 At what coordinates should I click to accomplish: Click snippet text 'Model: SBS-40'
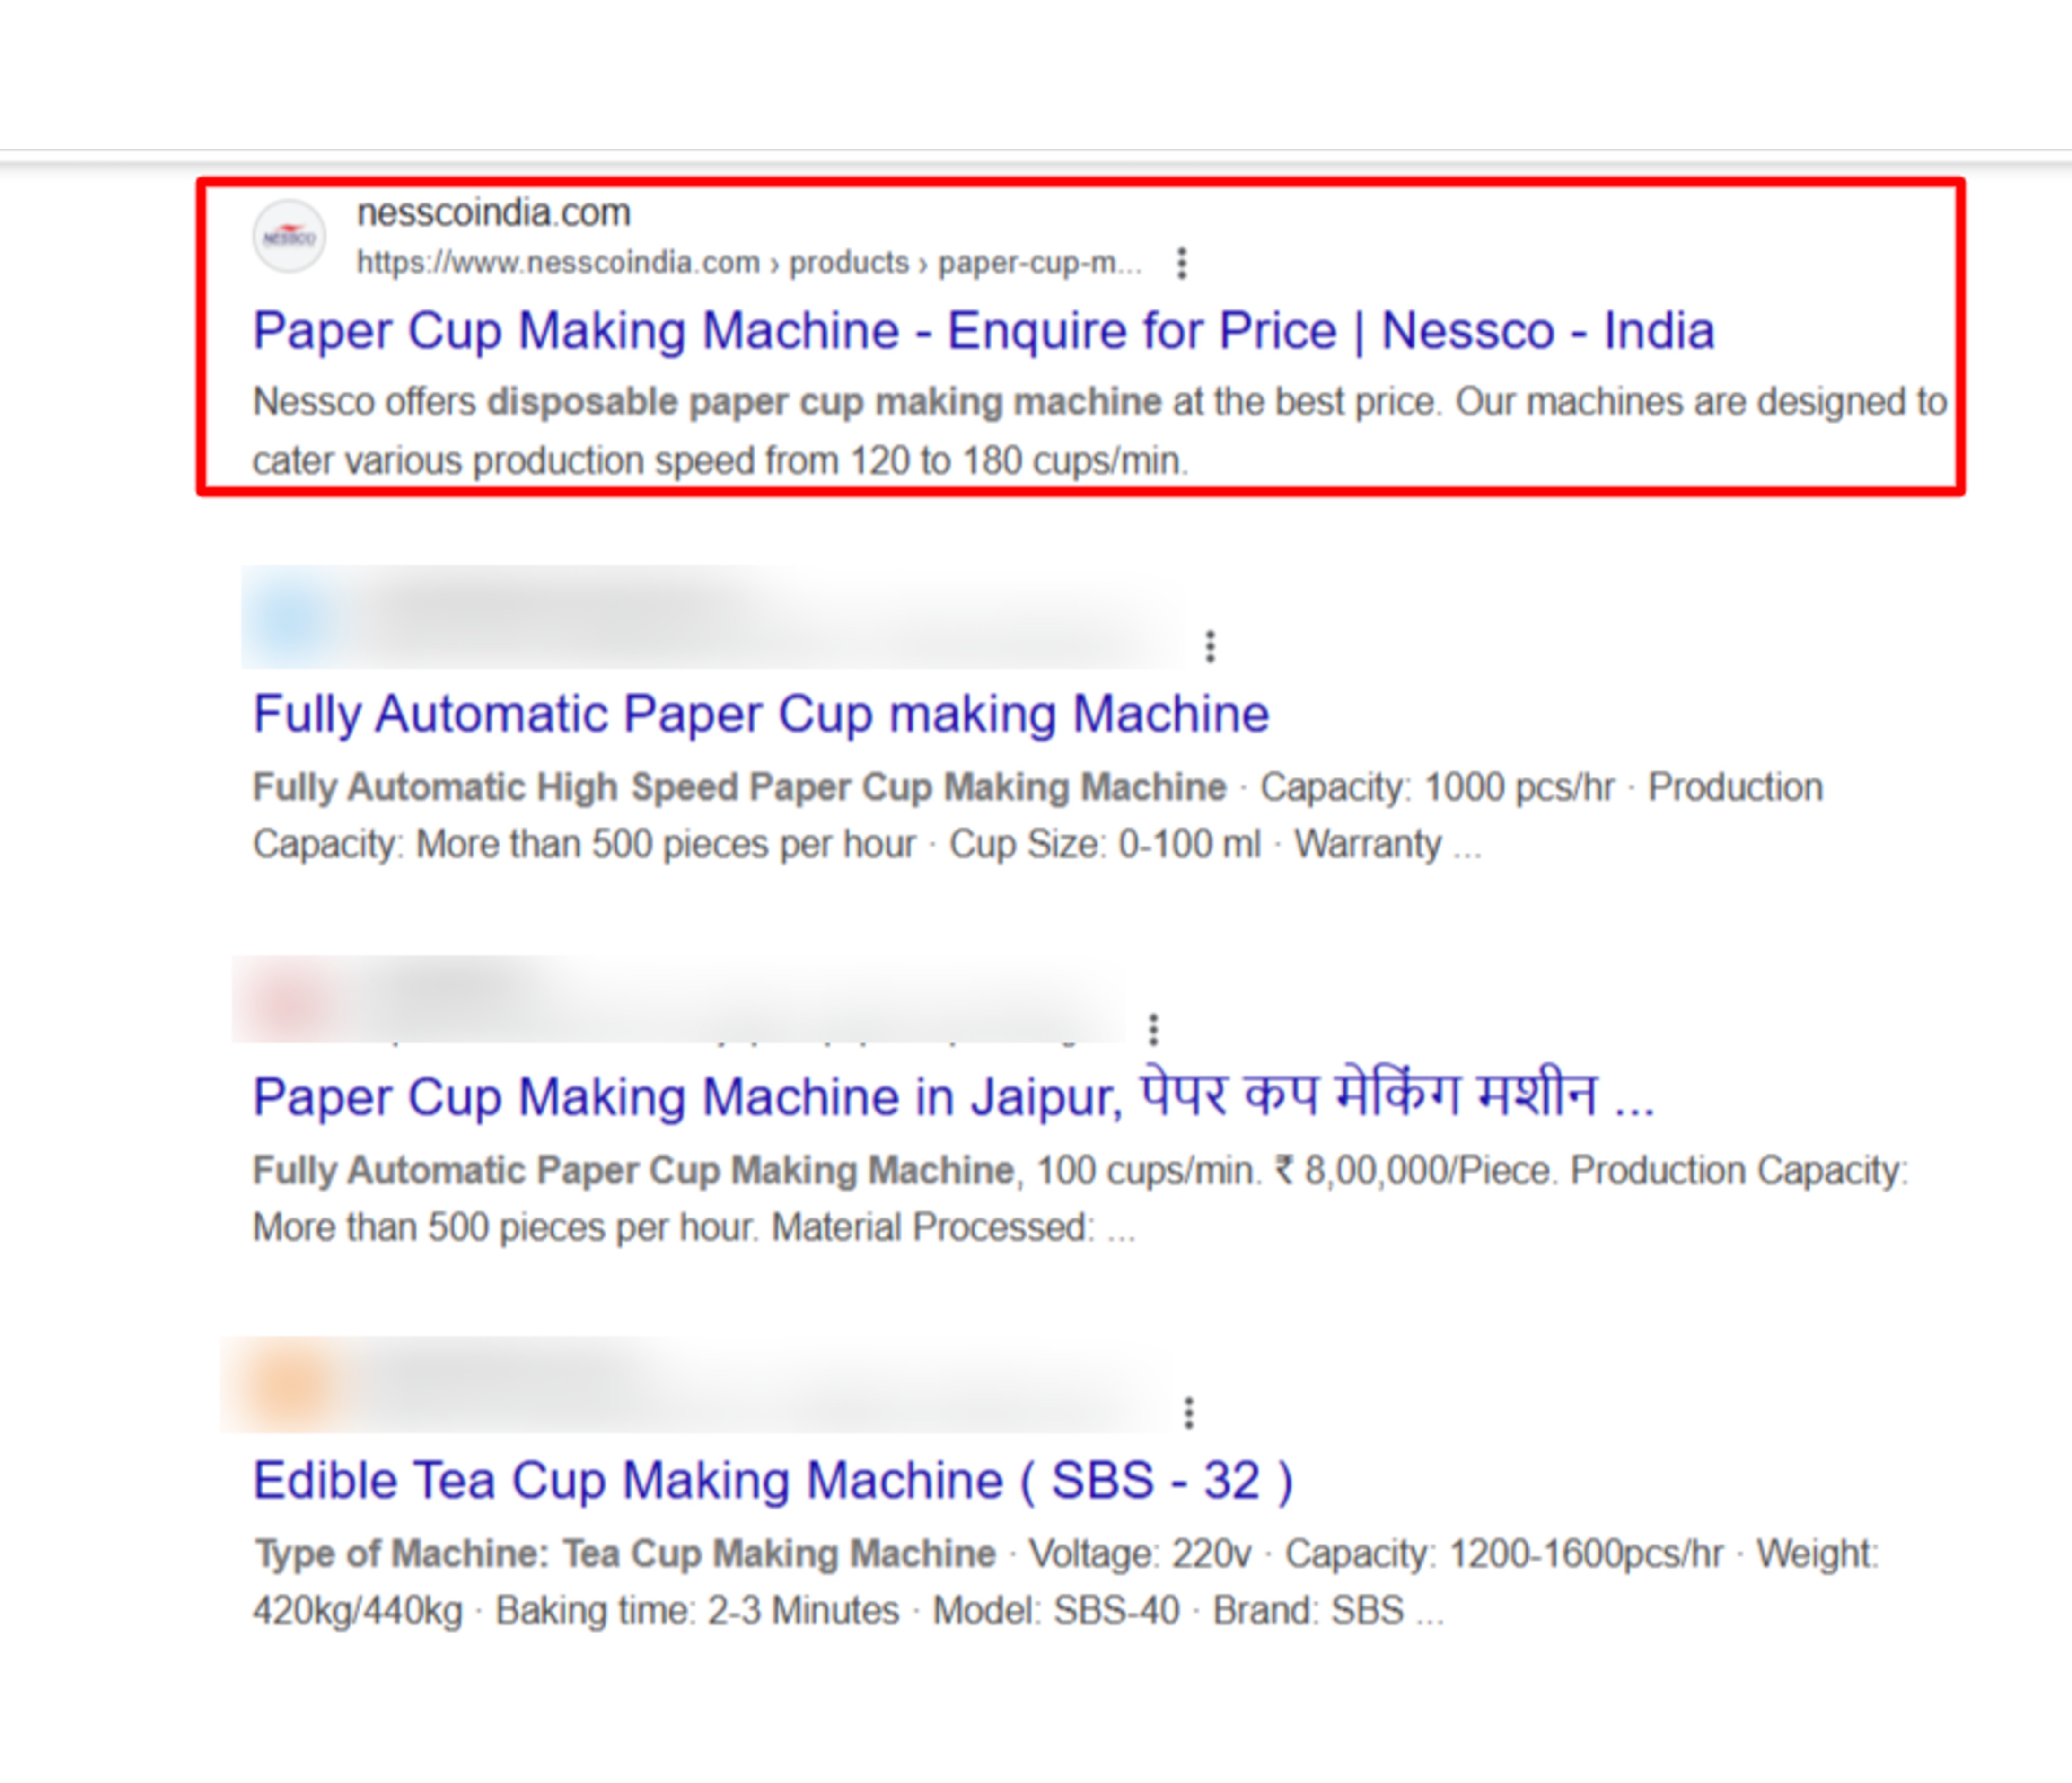pos(1056,1611)
